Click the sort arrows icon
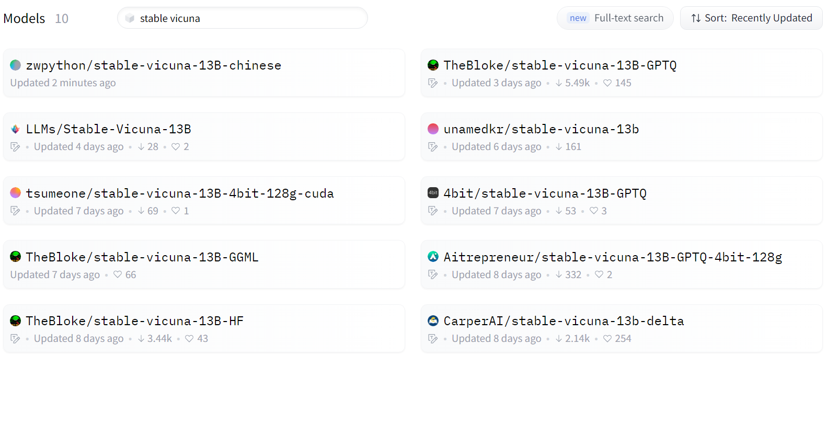The width and height of the screenshot is (827, 424). [696, 18]
